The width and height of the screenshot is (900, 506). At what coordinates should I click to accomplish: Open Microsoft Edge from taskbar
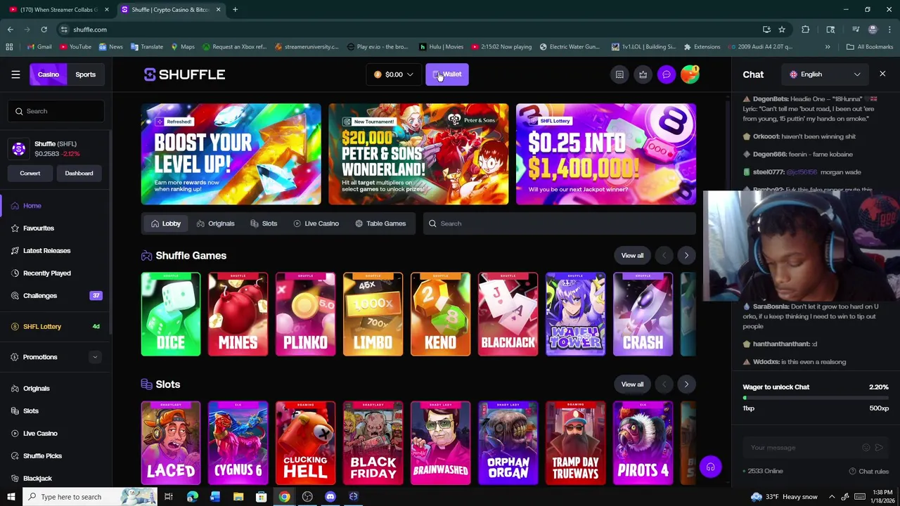193,497
